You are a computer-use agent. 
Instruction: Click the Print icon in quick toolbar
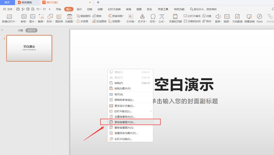click(28, 9)
